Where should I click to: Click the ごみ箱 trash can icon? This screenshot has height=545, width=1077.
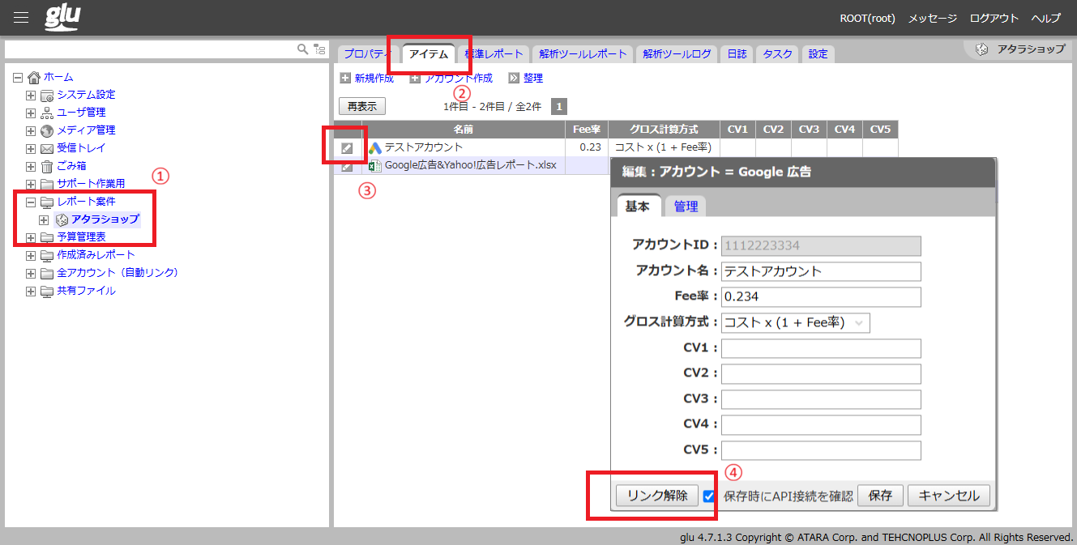(47, 167)
